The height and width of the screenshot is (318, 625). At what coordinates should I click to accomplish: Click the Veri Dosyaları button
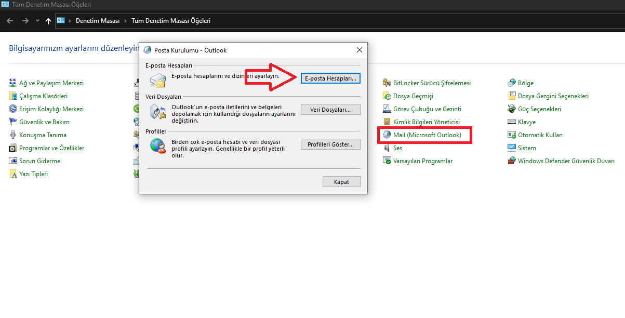[x=330, y=110]
